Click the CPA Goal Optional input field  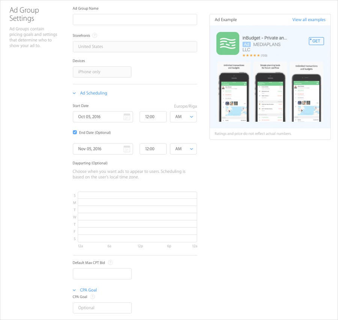(102, 308)
